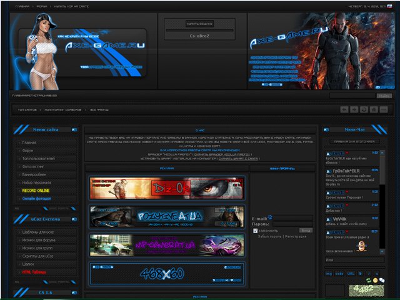Collapse the Мини-Чат block toggle
Viewport: 400px width, 300px height.
(326, 130)
